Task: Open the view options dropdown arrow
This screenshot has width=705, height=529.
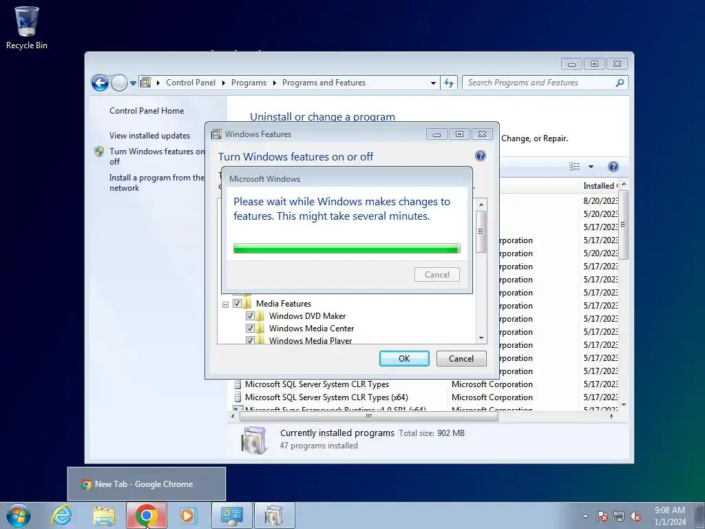Action: (x=591, y=167)
